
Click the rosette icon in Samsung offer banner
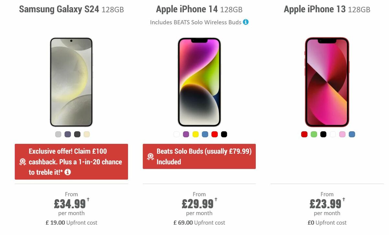click(x=22, y=161)
